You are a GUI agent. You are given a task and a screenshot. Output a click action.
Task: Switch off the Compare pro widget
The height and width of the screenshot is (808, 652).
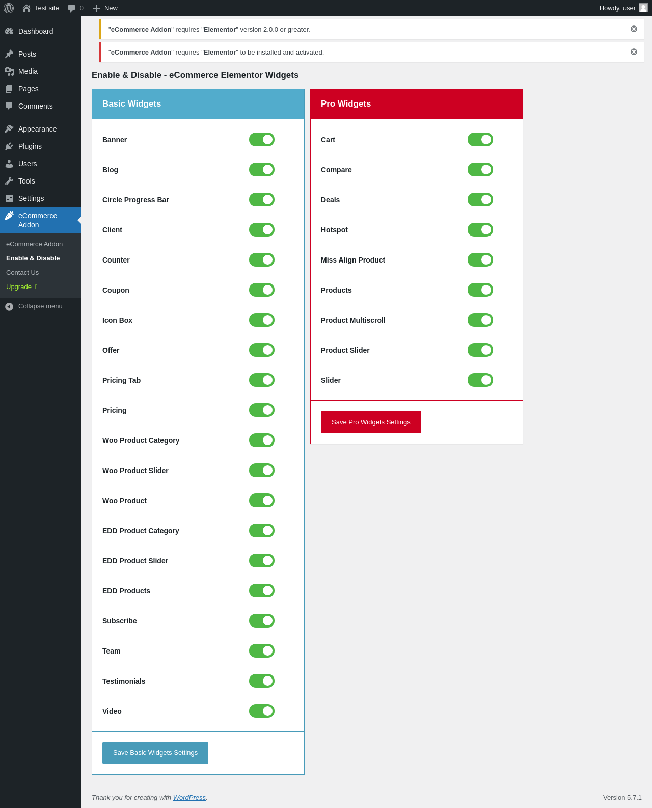pyautogui.click(x=480, y=170)
